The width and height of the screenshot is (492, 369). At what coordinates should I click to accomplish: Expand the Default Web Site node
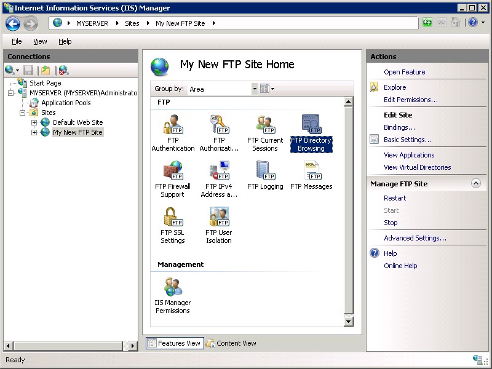[x=34, y=122]
